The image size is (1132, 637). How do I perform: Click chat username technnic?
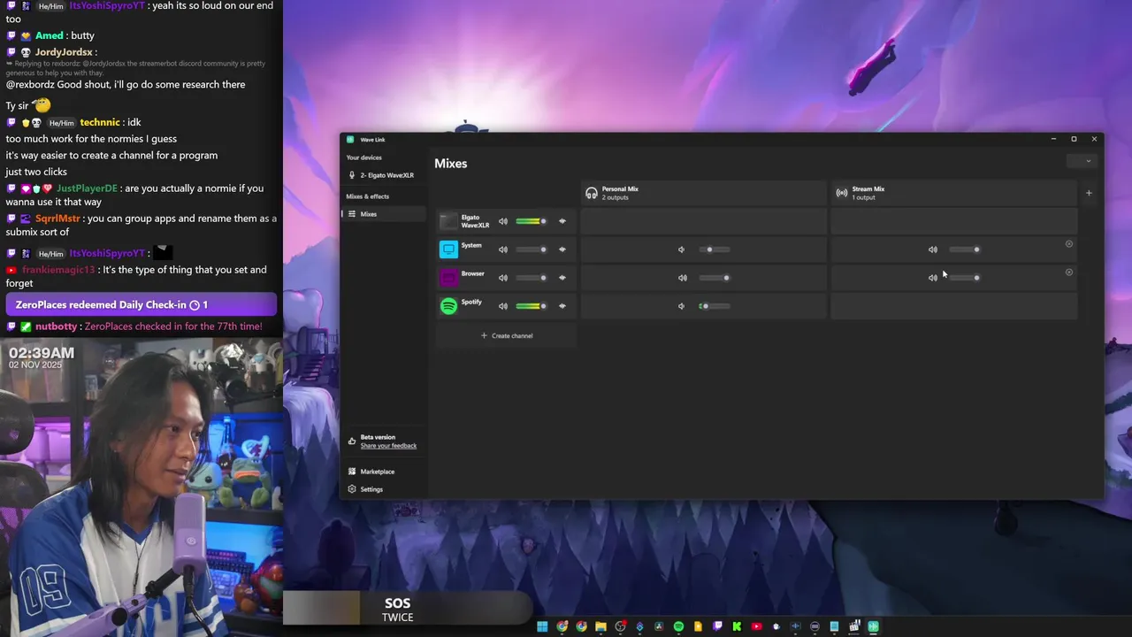pyautogui.click(x=100, y=122)
